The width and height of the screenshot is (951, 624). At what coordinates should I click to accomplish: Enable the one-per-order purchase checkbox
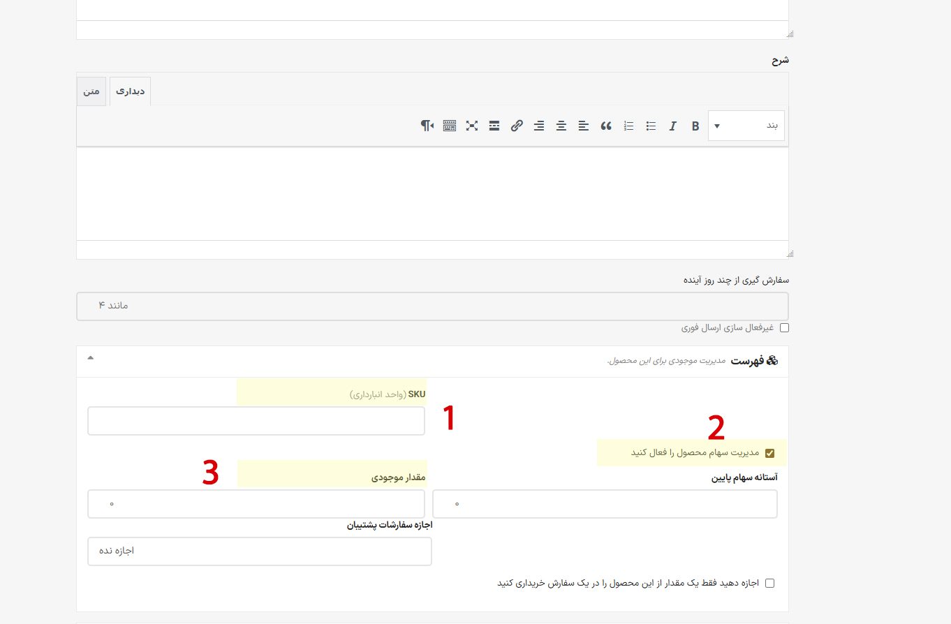click(x=770, y=584)
